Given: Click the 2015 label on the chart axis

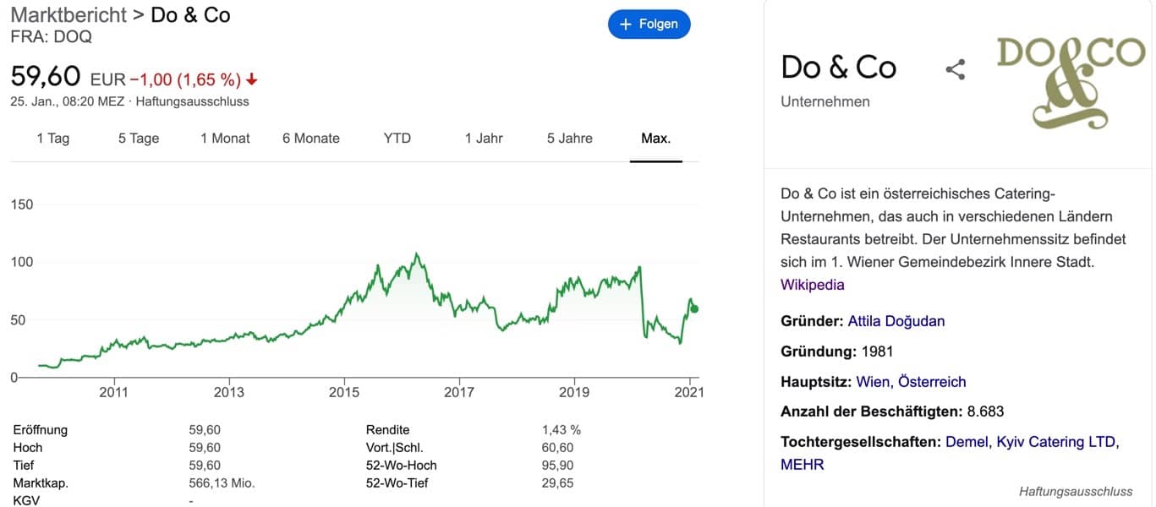Looking at the screenshot, I should pyautogui.click(x=344, y=393).
